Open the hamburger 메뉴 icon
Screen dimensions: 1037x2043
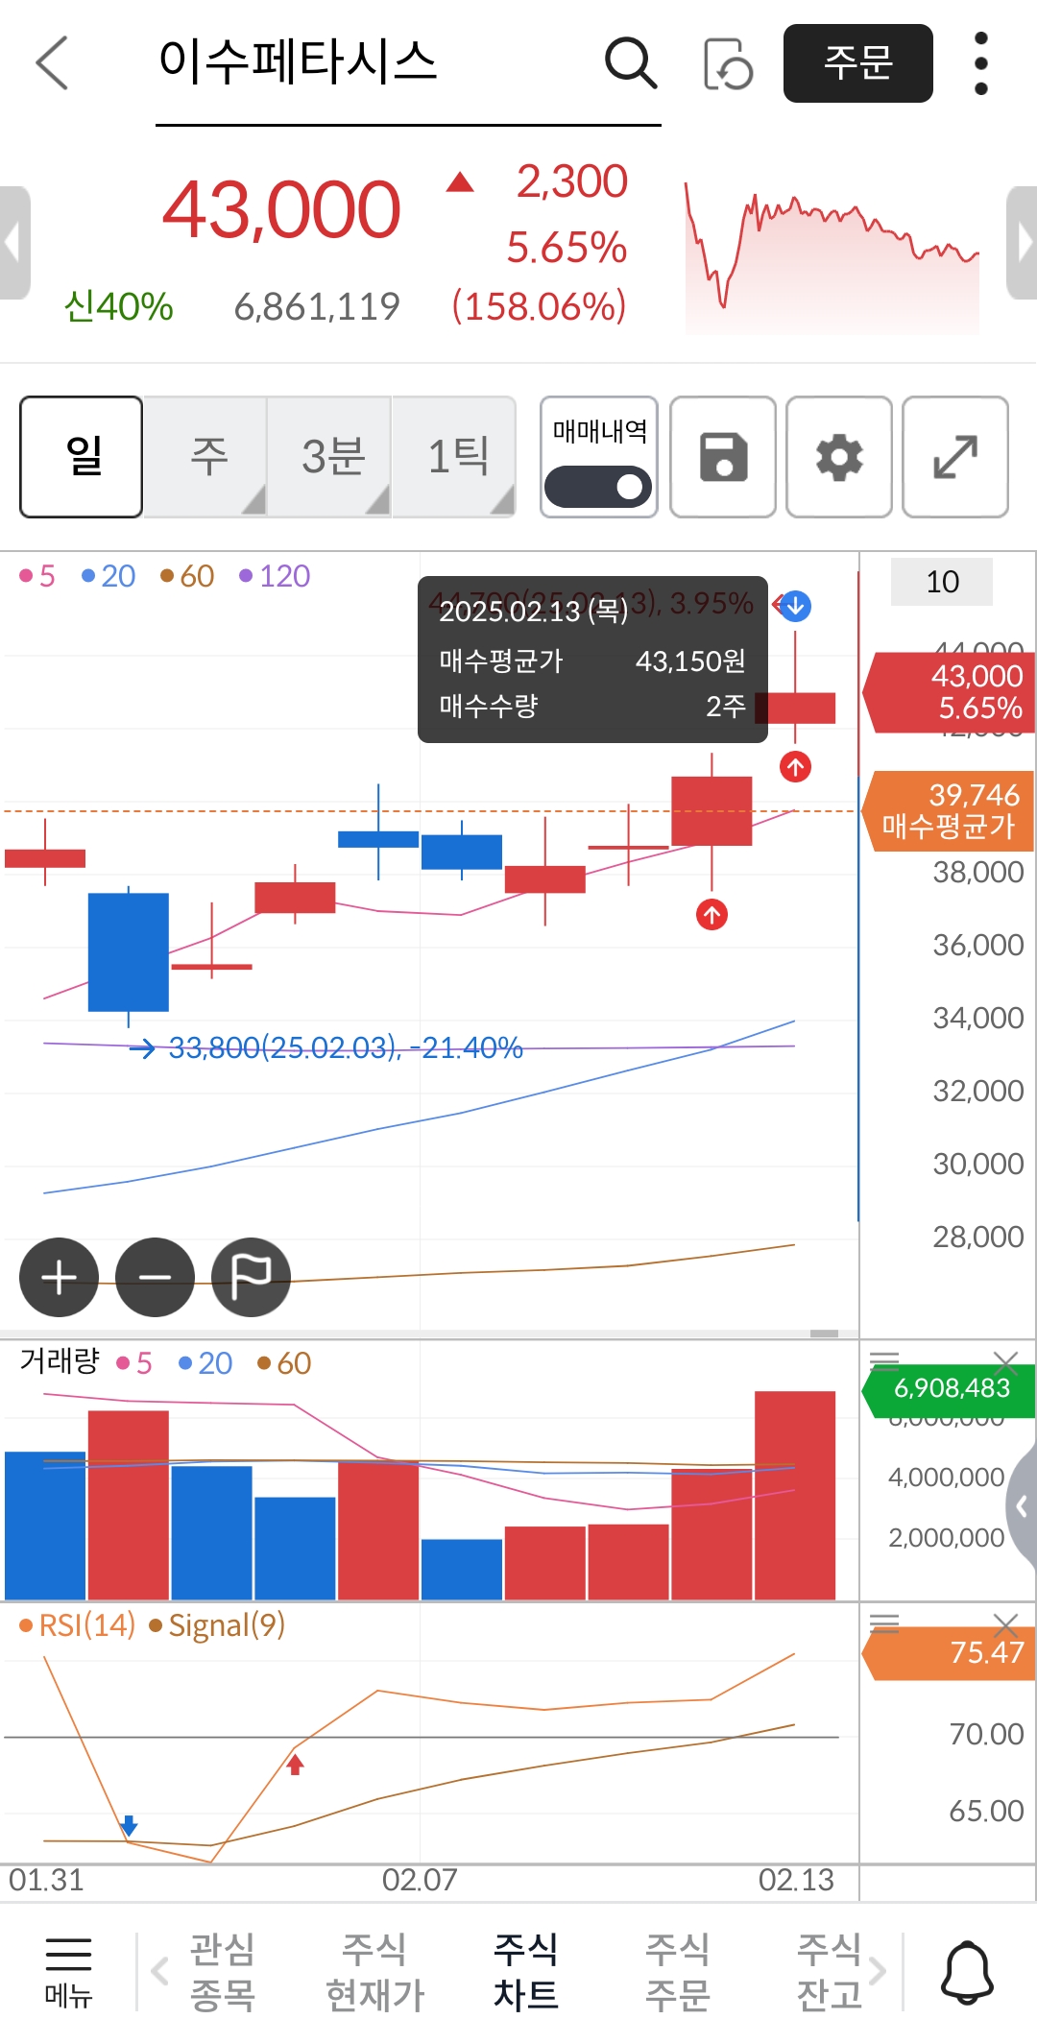68,1974
